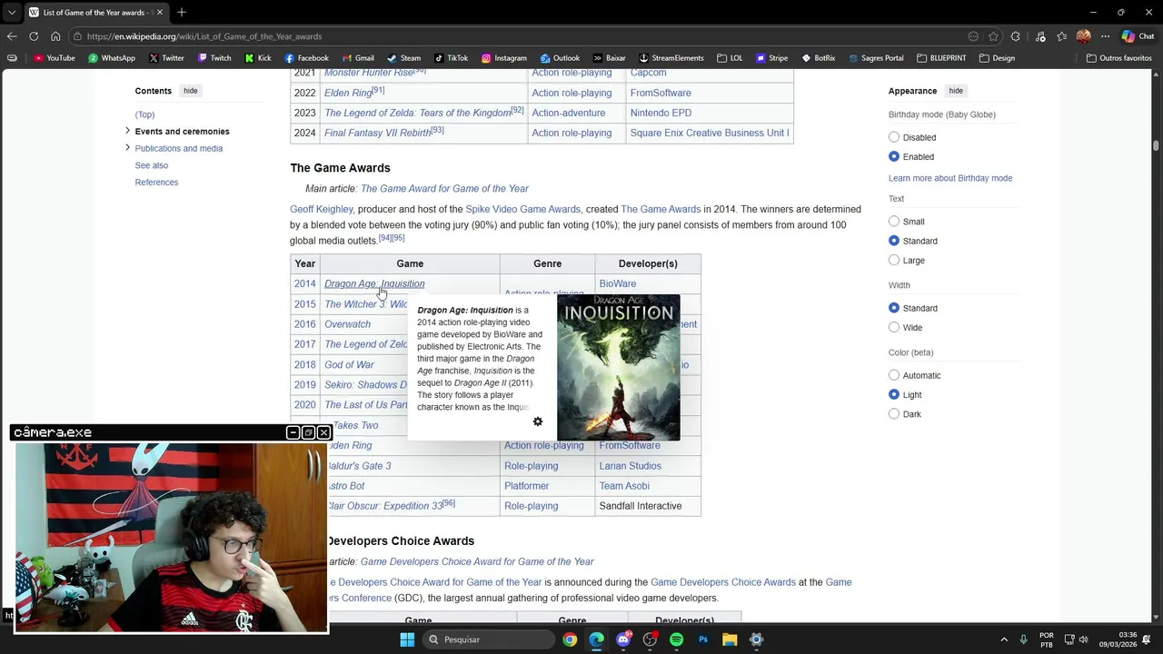1163x654 pixels.
Task: Show hidden system tray icons
Action: tap(1004, 639)
